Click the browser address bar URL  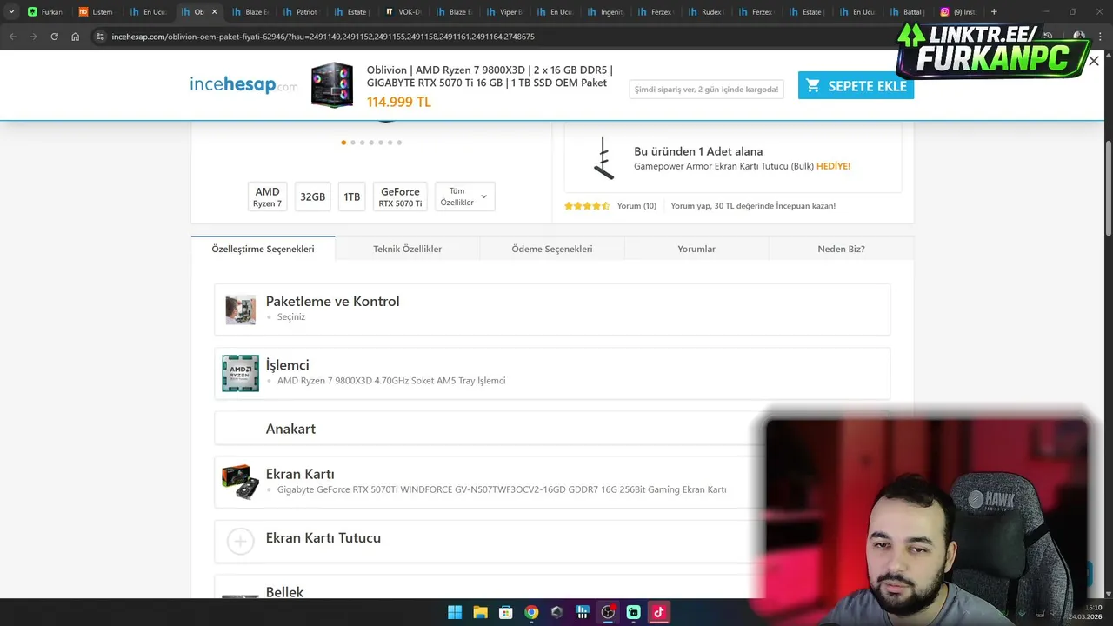[x=323, y=37]
